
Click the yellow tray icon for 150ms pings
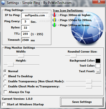click(54, 20)
